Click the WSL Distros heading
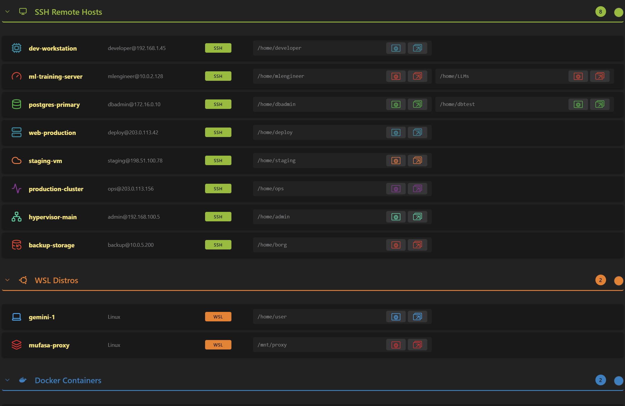 point(57,280)
